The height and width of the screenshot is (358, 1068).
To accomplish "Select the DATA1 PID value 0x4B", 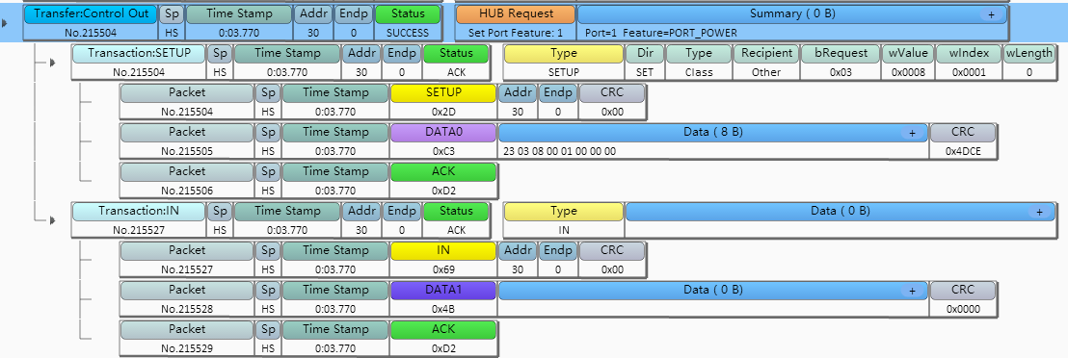I will click(x=443, y=309).
